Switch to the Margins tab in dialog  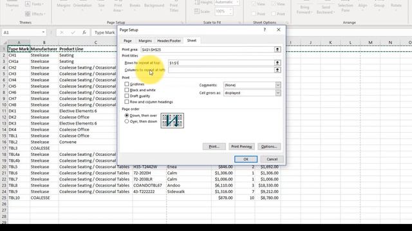[145, 41]
